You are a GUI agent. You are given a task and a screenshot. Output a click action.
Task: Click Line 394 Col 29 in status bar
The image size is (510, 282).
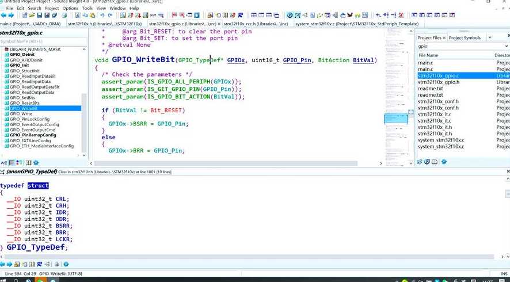point(21,274)
